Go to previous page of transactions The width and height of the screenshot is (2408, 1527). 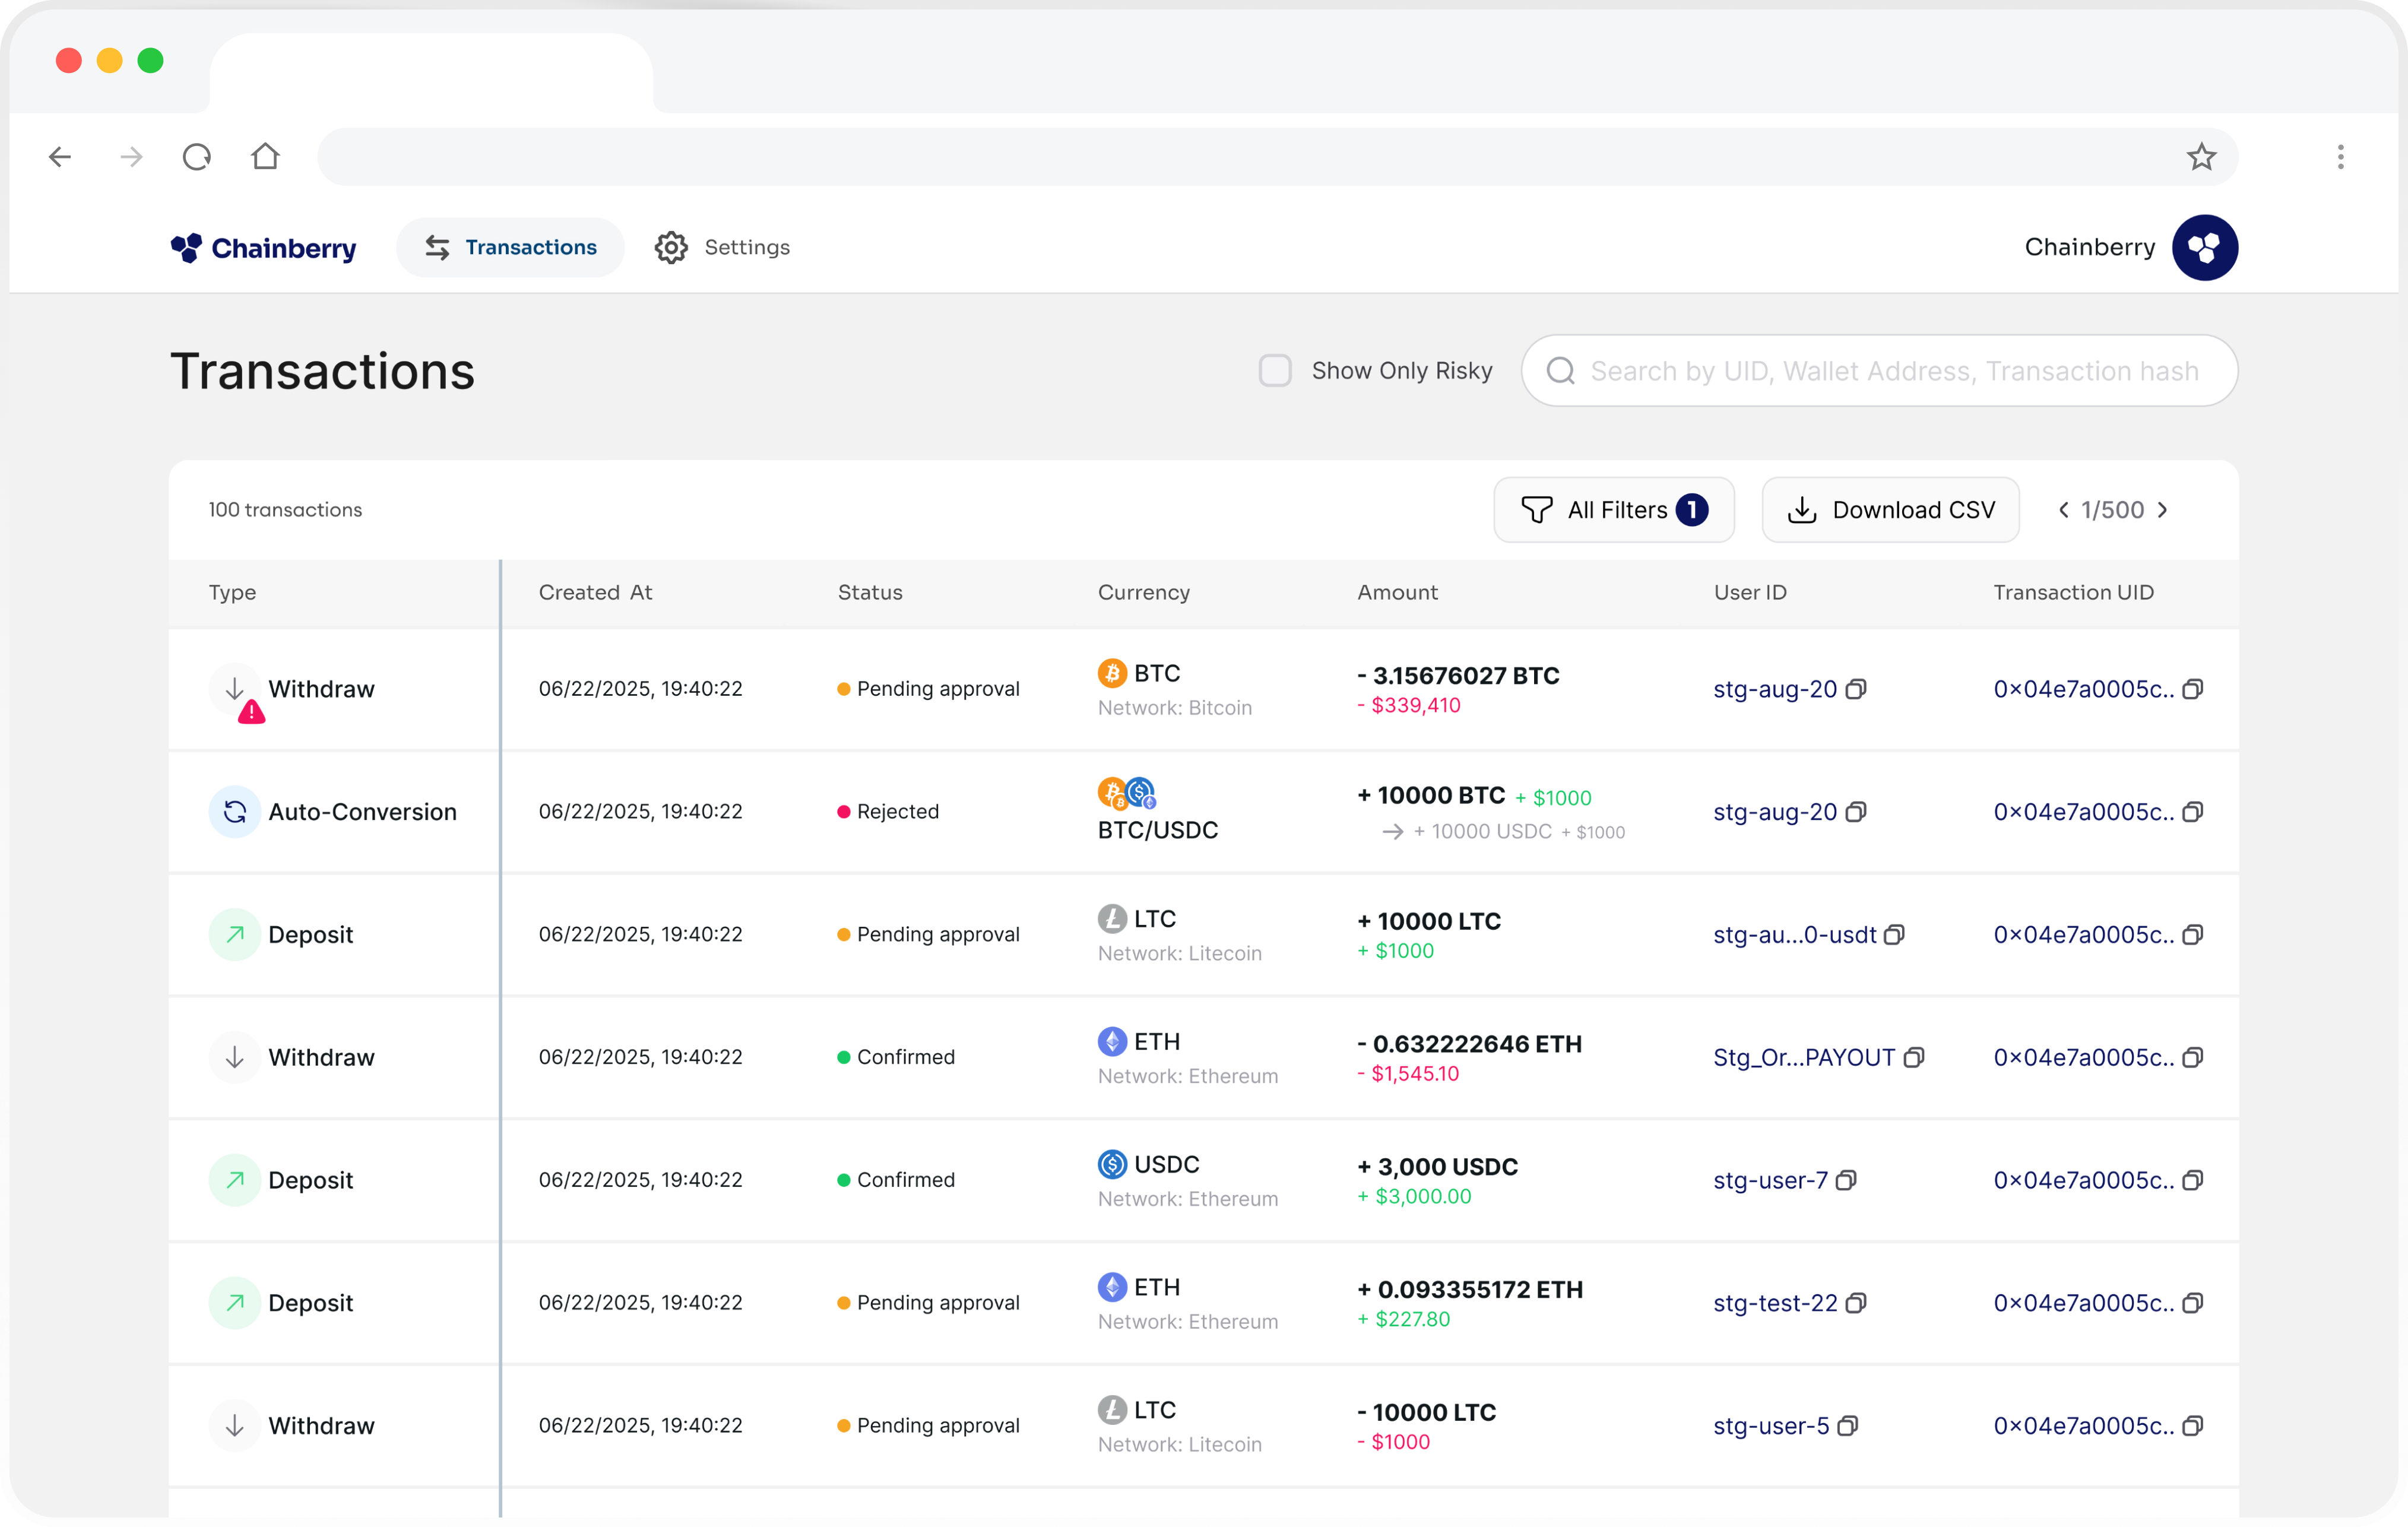tap(2063, 510)
